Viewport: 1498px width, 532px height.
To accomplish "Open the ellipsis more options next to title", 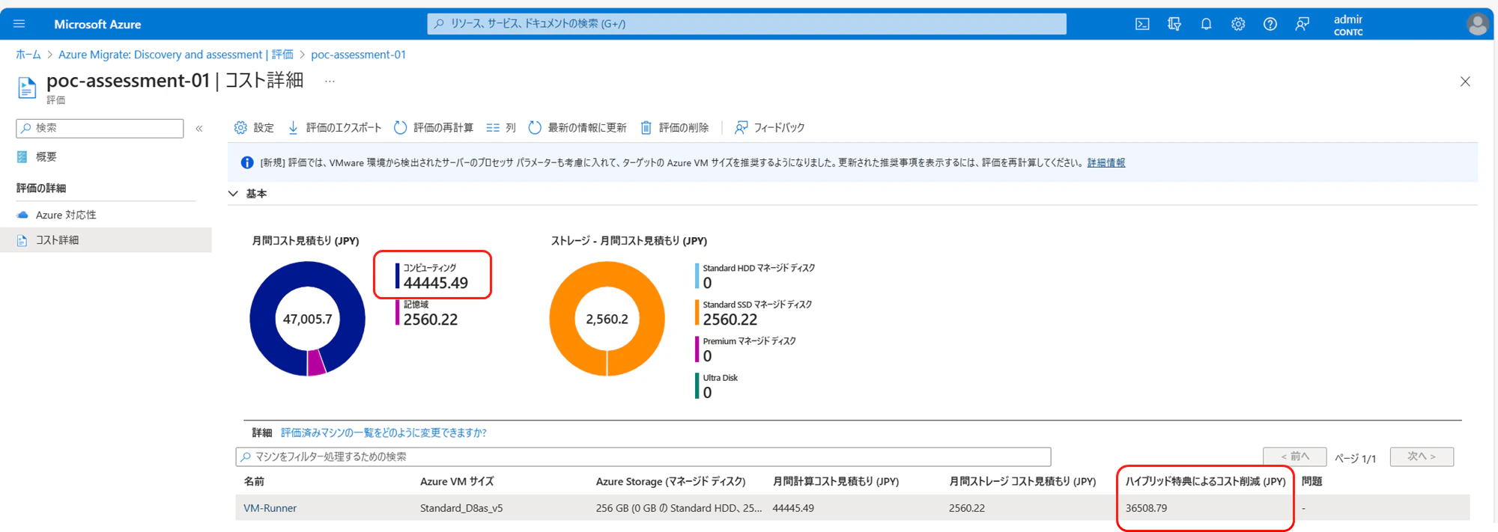I will pos(330,81).
